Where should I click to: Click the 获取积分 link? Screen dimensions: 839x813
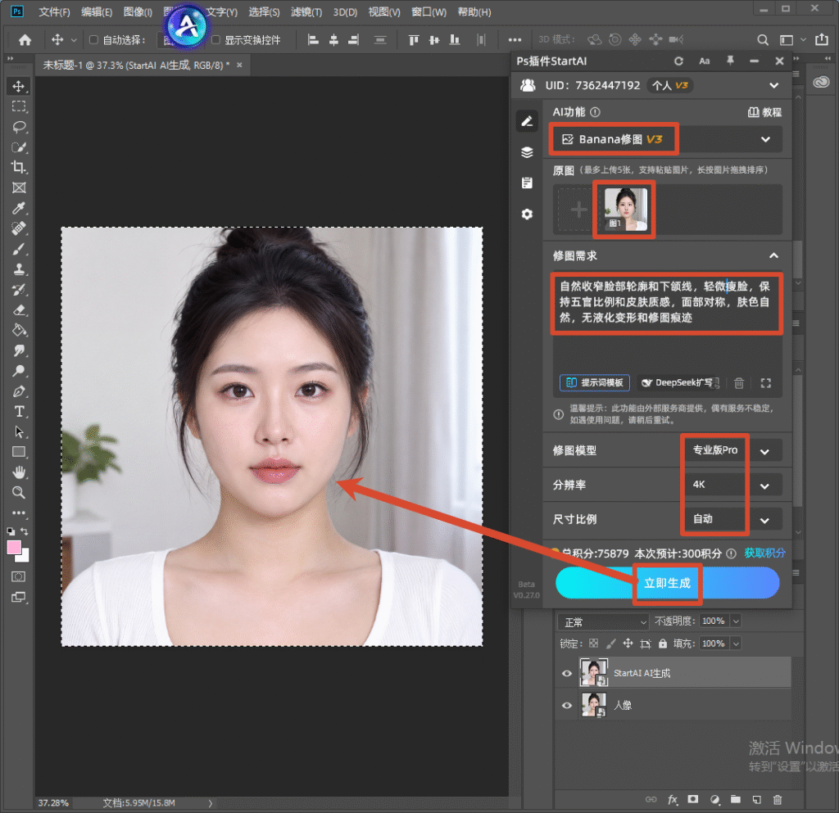(764, 553)
